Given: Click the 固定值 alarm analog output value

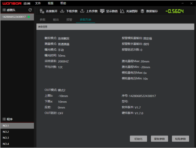Looking at the screenshot, I should point(148,38).
